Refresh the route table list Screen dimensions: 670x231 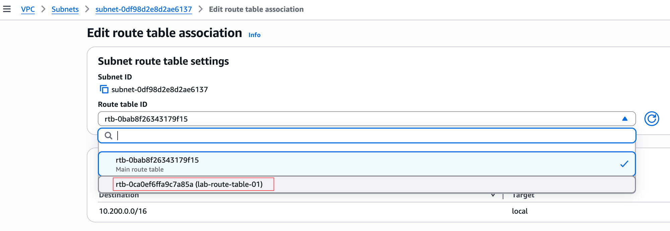[x=651, y=119]
